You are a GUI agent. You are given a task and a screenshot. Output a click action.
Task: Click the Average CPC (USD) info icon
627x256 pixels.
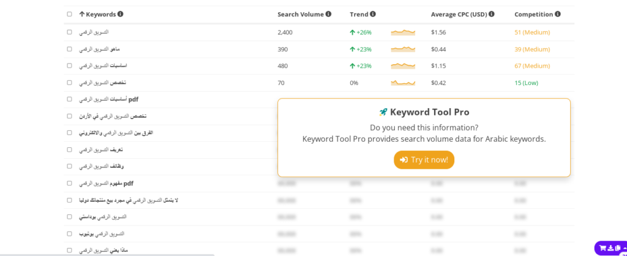[x=492, y=14]
